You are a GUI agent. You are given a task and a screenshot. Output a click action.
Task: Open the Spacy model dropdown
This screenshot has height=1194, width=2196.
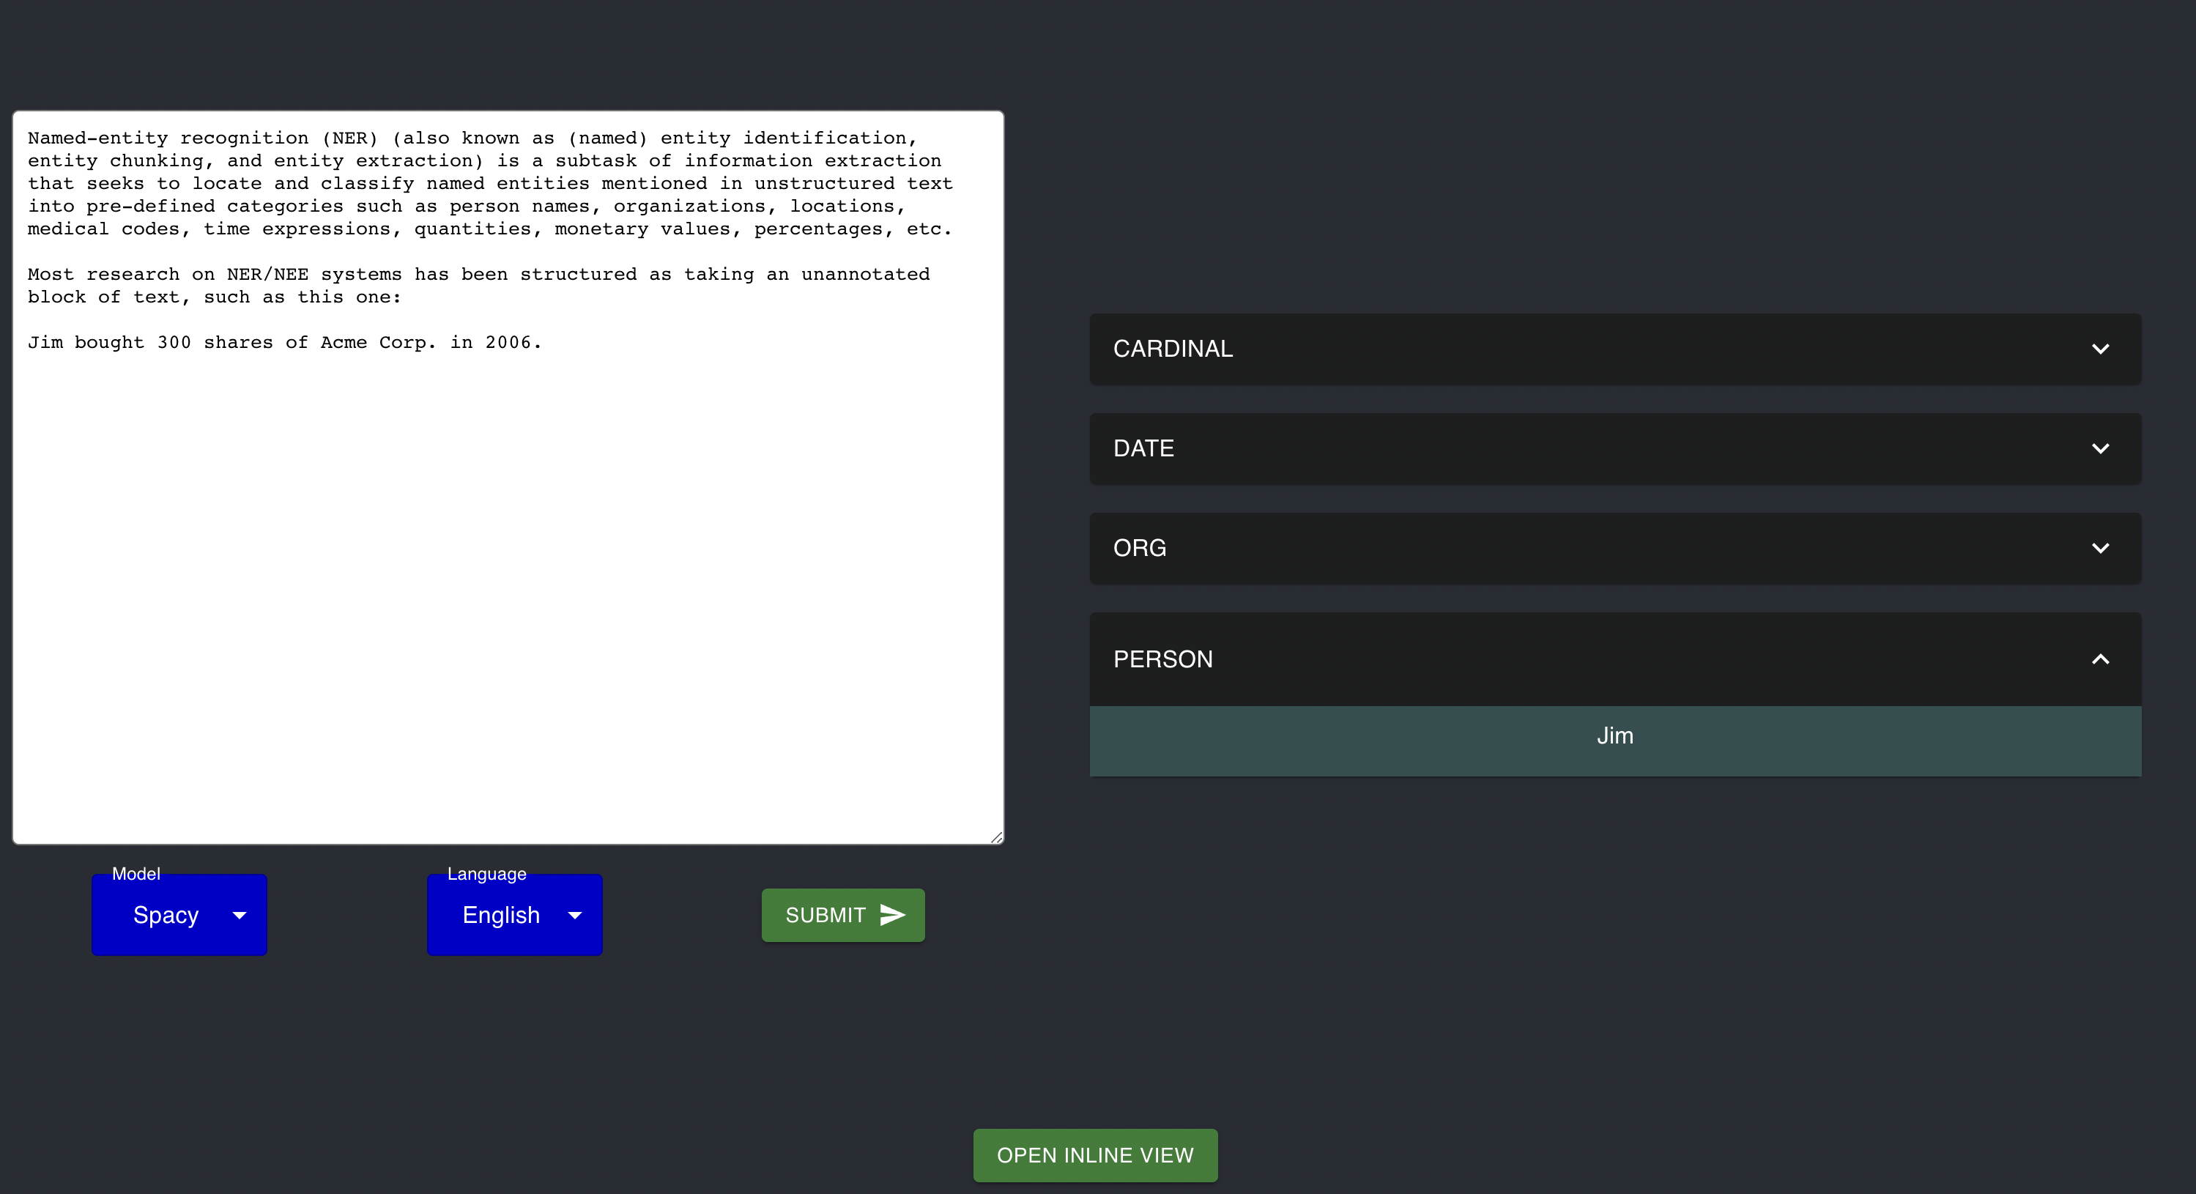pos(166,916)
